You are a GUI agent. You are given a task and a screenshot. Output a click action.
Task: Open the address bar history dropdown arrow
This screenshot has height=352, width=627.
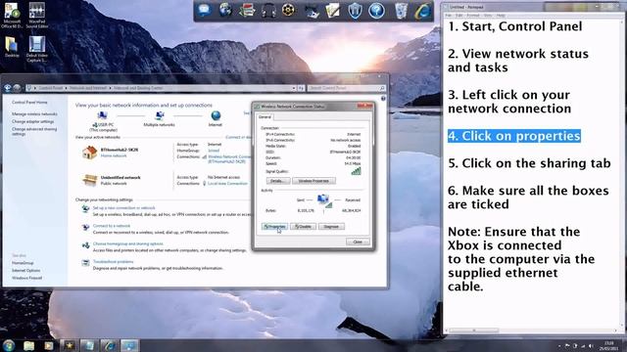pos(294,88)
